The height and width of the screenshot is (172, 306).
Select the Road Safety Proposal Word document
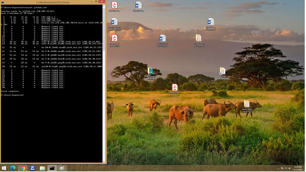211,24
